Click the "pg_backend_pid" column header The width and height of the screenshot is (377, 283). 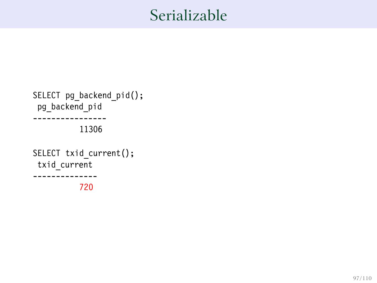point(69,107)
